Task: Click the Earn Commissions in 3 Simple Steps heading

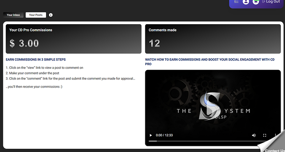Action: 36,59
